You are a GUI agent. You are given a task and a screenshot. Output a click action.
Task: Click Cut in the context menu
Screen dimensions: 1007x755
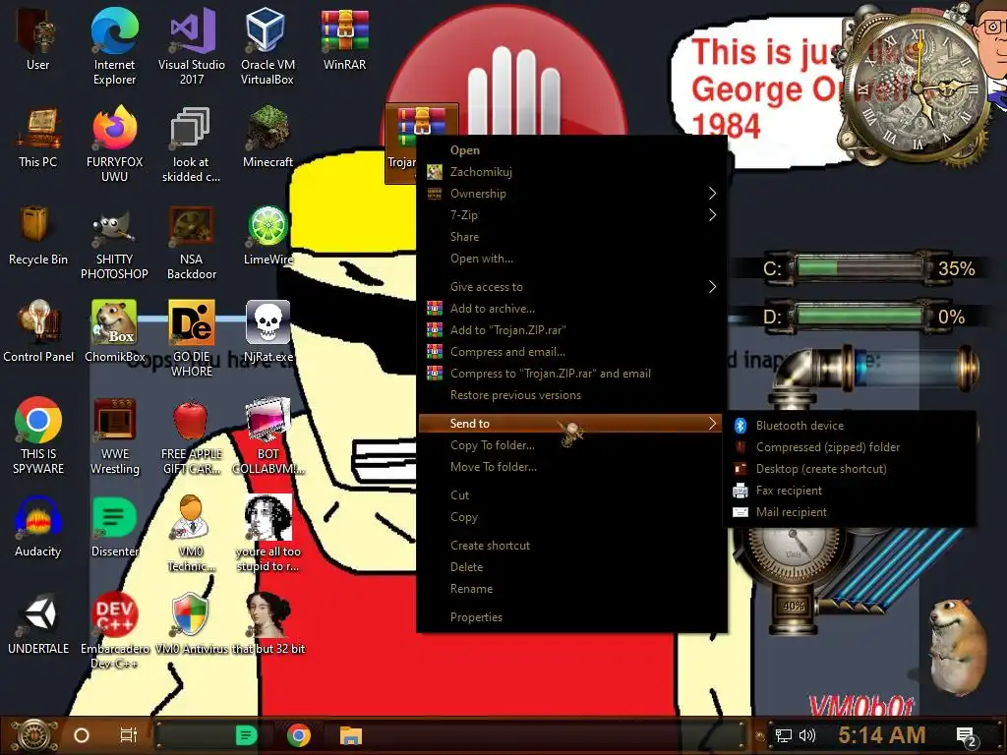click(571, 495)
